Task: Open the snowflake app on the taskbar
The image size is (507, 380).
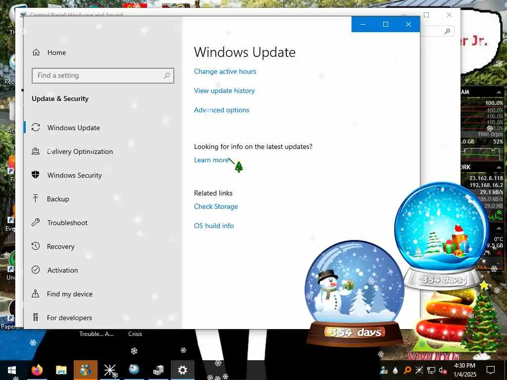Action: click(x=109, y=370)
